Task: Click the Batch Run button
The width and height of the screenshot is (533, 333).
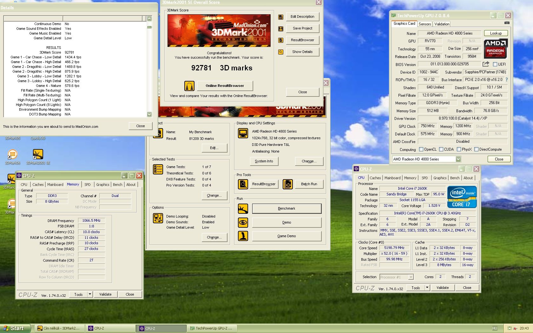Action: [x=309, y=184]
